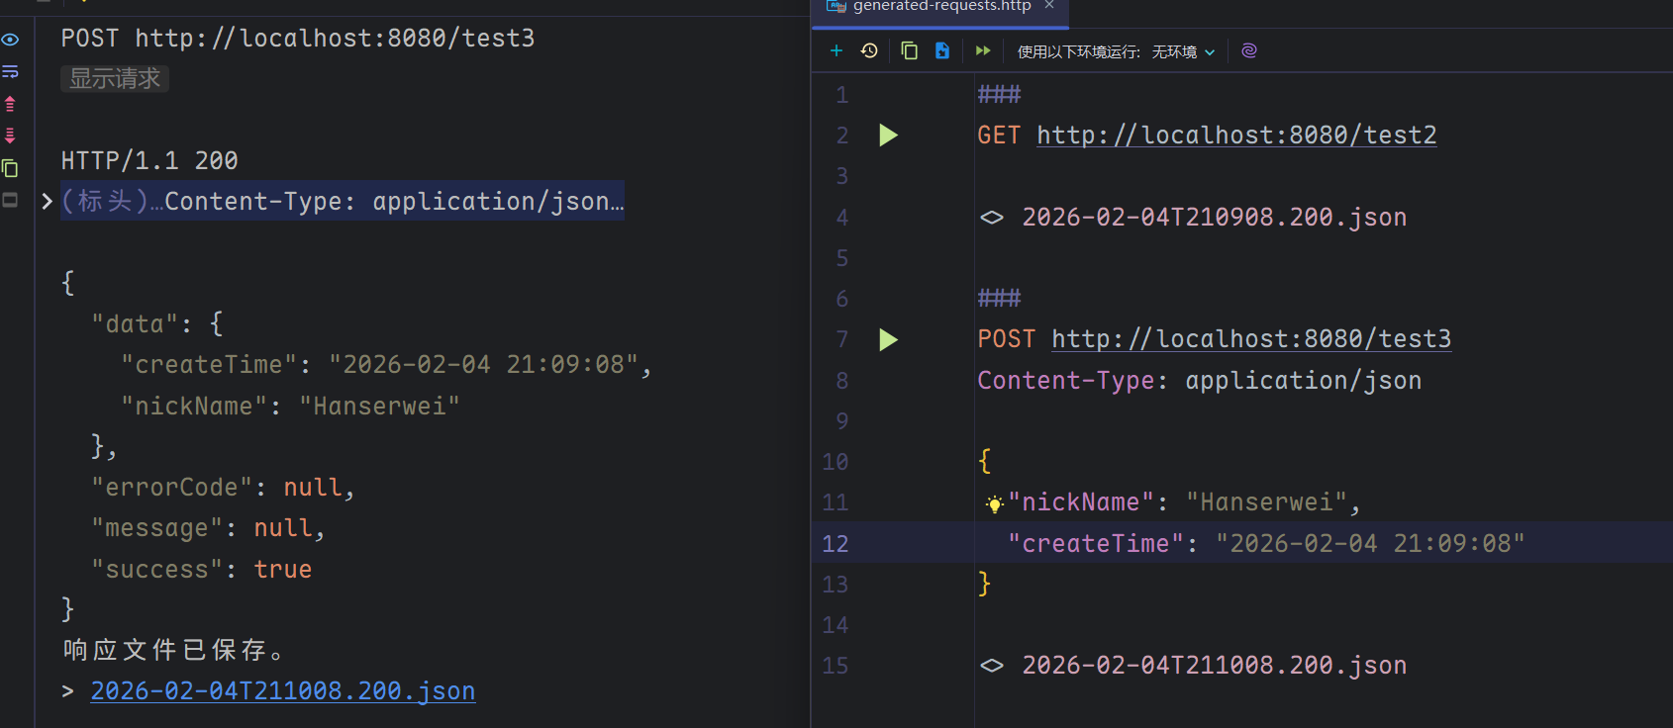Open the request history clock icon

click(x=869, y=50)
